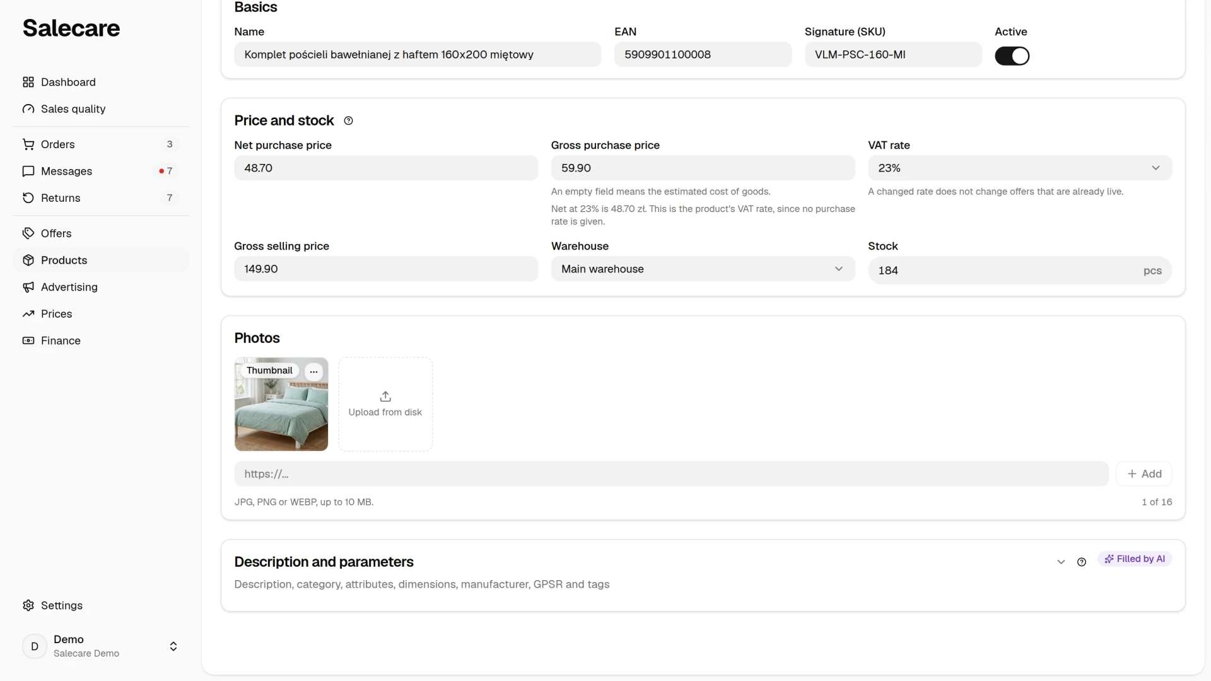Click the product Name field
This screenshot has height=681, width=1211.
point(418,55)
